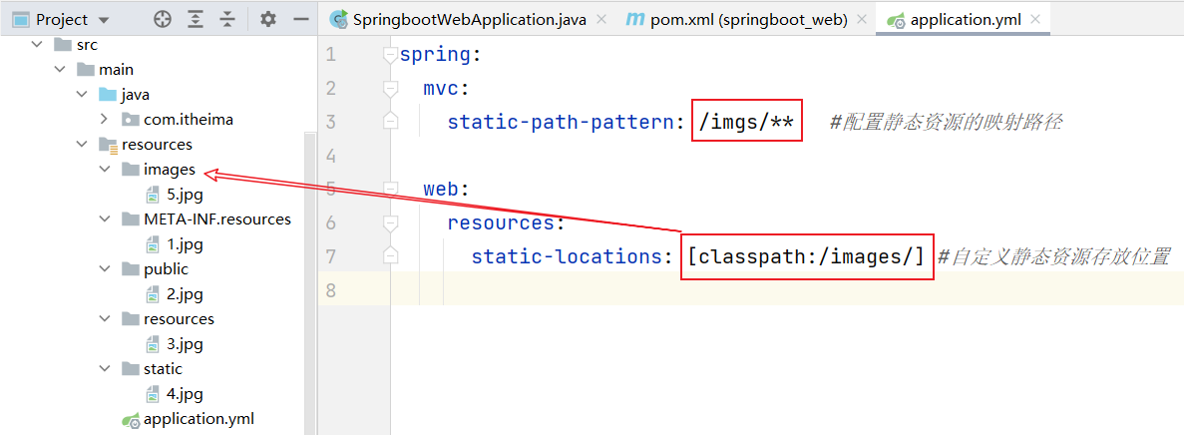Close the SpringbootWebApplication.java tab
The image size is (1184, 435).
point(598,19)
